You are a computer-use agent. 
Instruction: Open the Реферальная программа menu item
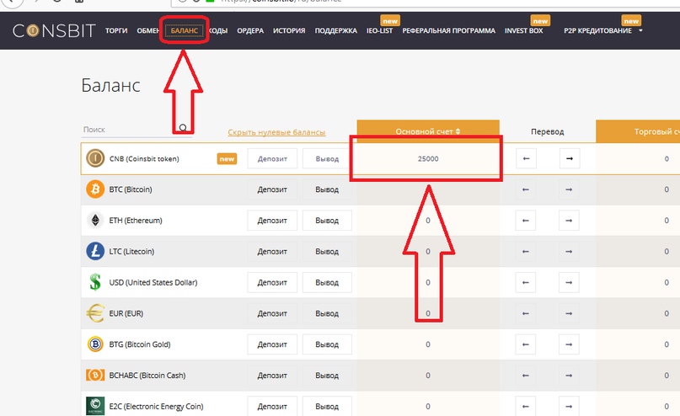448,31
